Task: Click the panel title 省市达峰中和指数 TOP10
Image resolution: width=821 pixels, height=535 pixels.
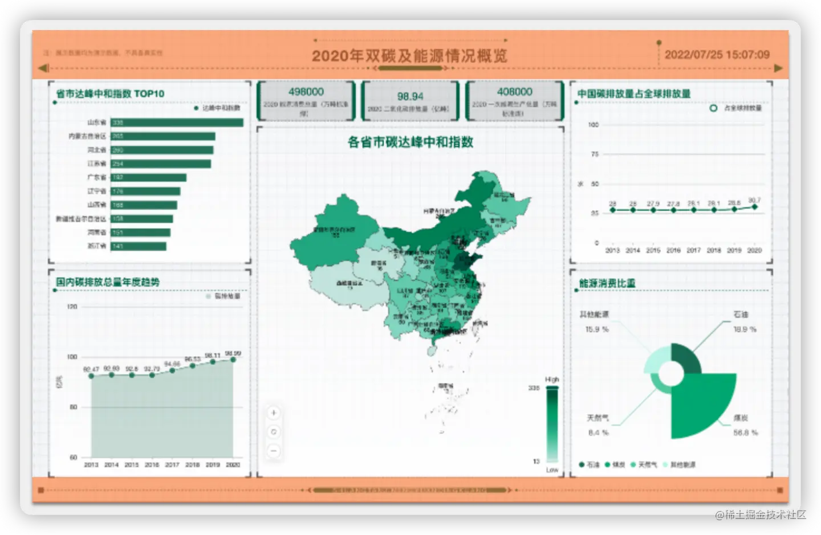Action: point(110,93)
